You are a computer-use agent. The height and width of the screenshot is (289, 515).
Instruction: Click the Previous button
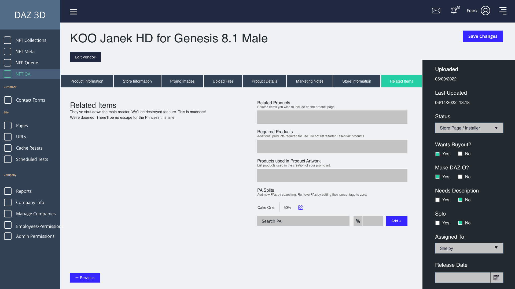(x=85, y=278)
